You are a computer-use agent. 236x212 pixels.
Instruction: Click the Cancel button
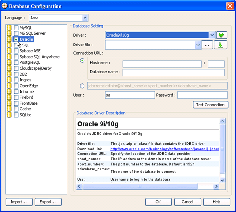187,202
